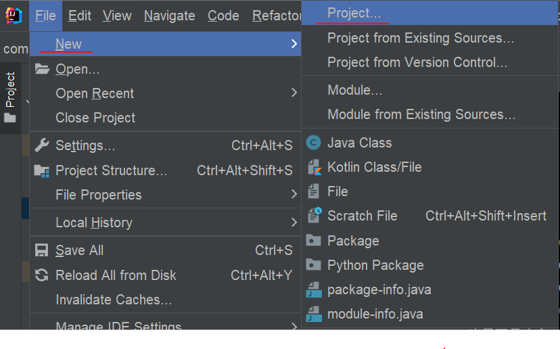Open the Project tool window tab
Image resolution: width=560 pixels, height=349 pixels.
tap(10, 90)
